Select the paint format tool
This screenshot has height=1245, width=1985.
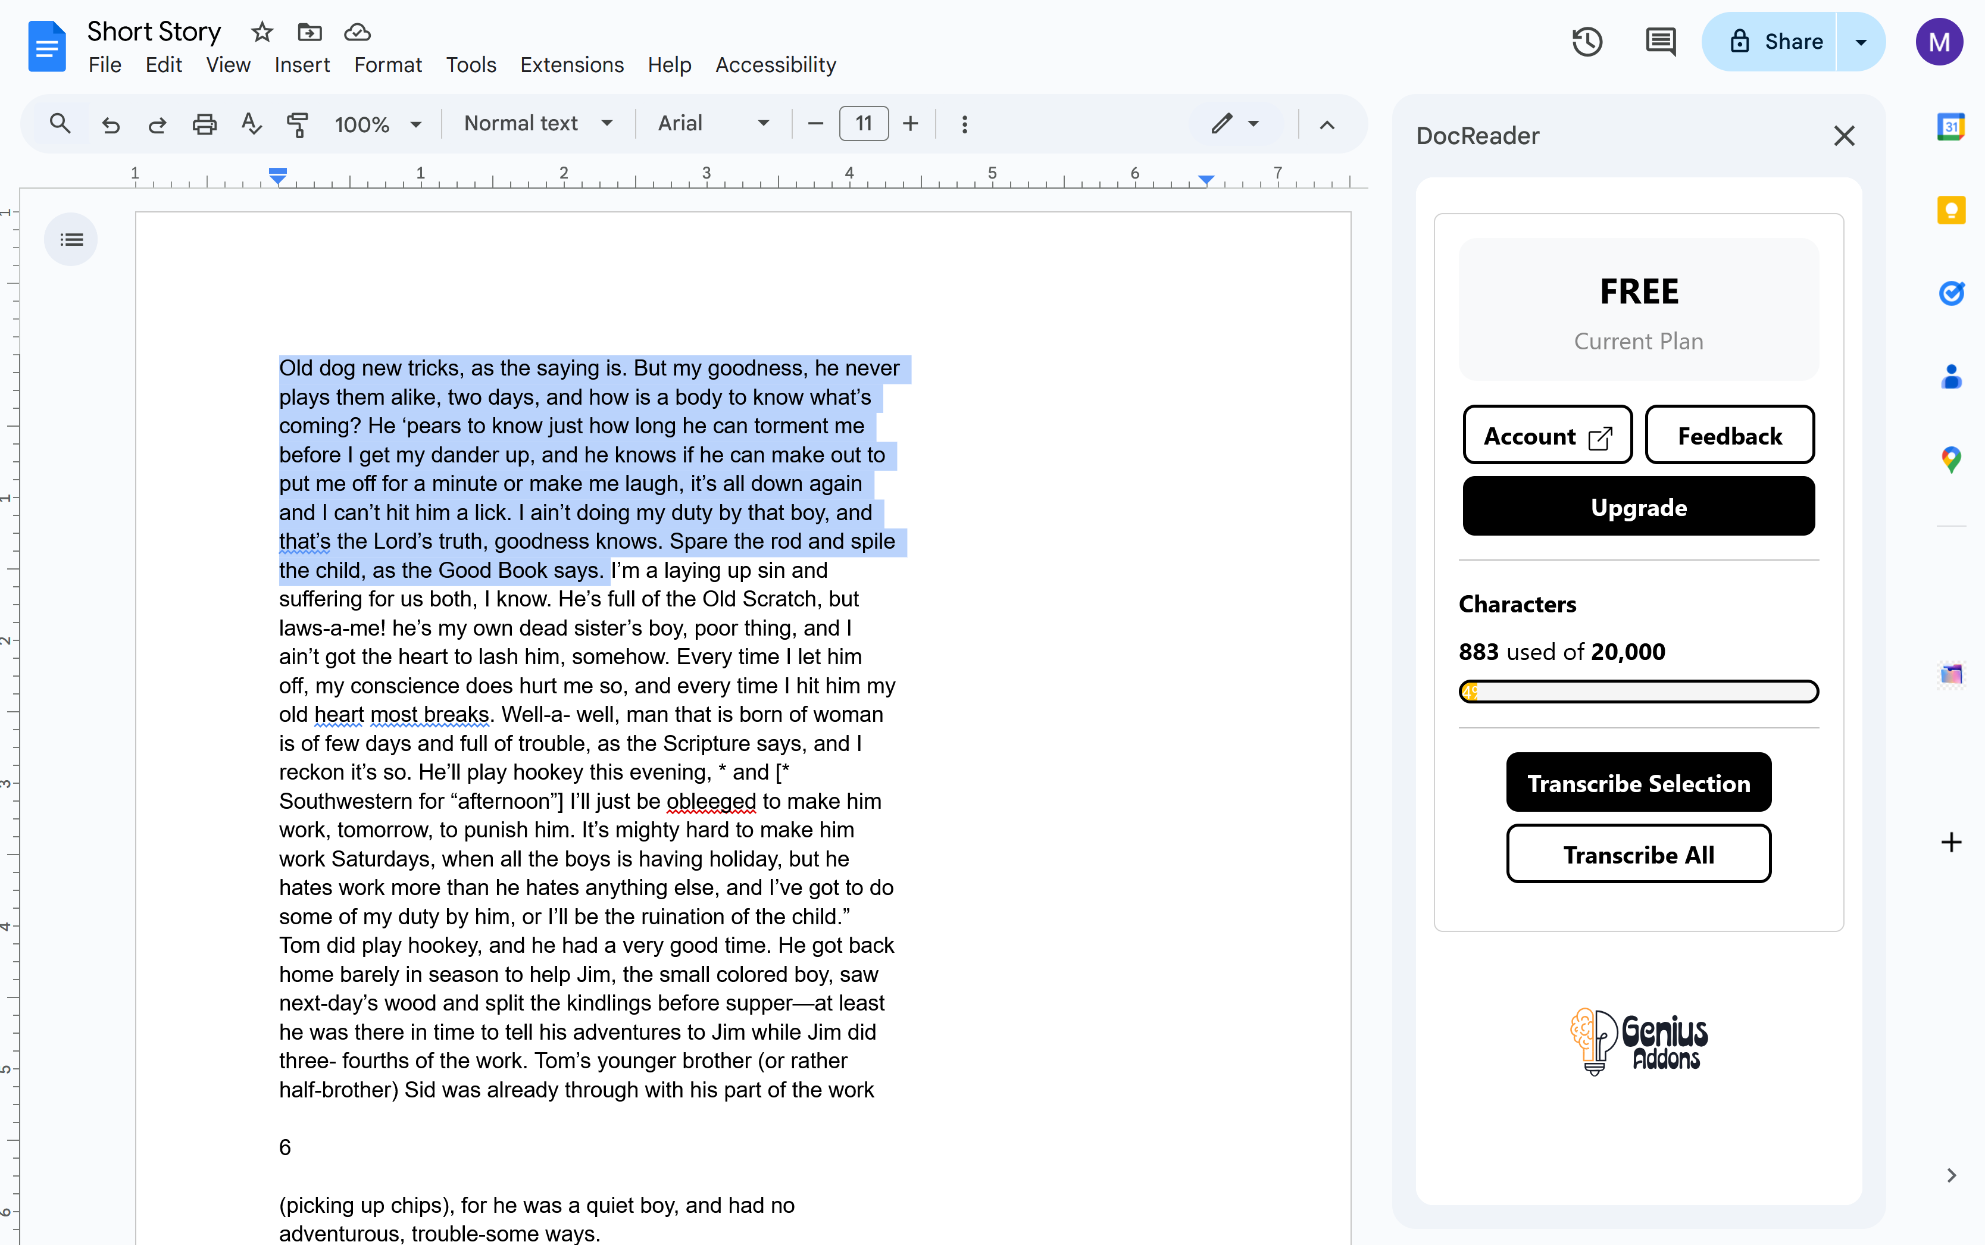pos(297,124)
